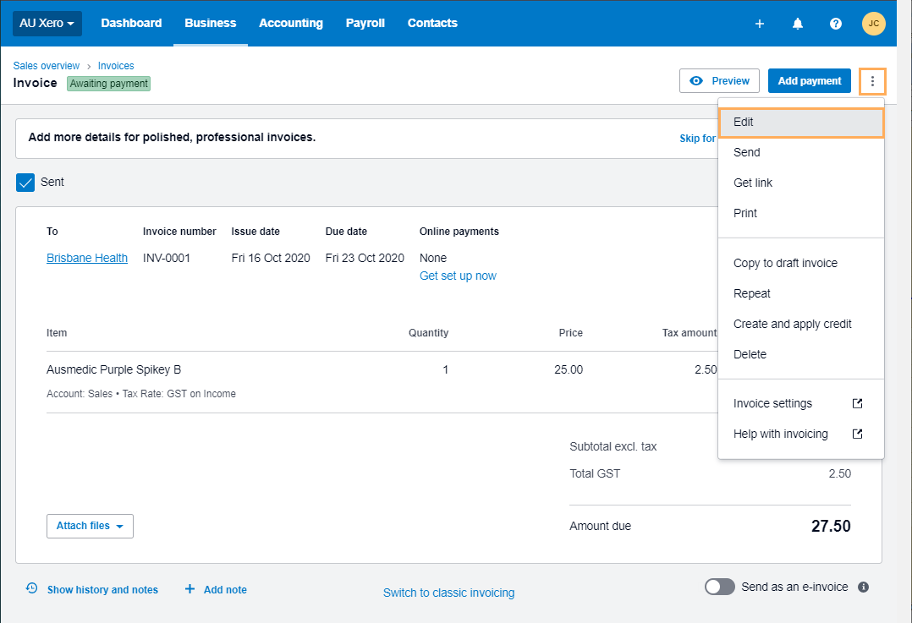Viewport: 912px width, 623px height.
Task: Open the JC user profile avatar
Action: [x=874, y=24]
